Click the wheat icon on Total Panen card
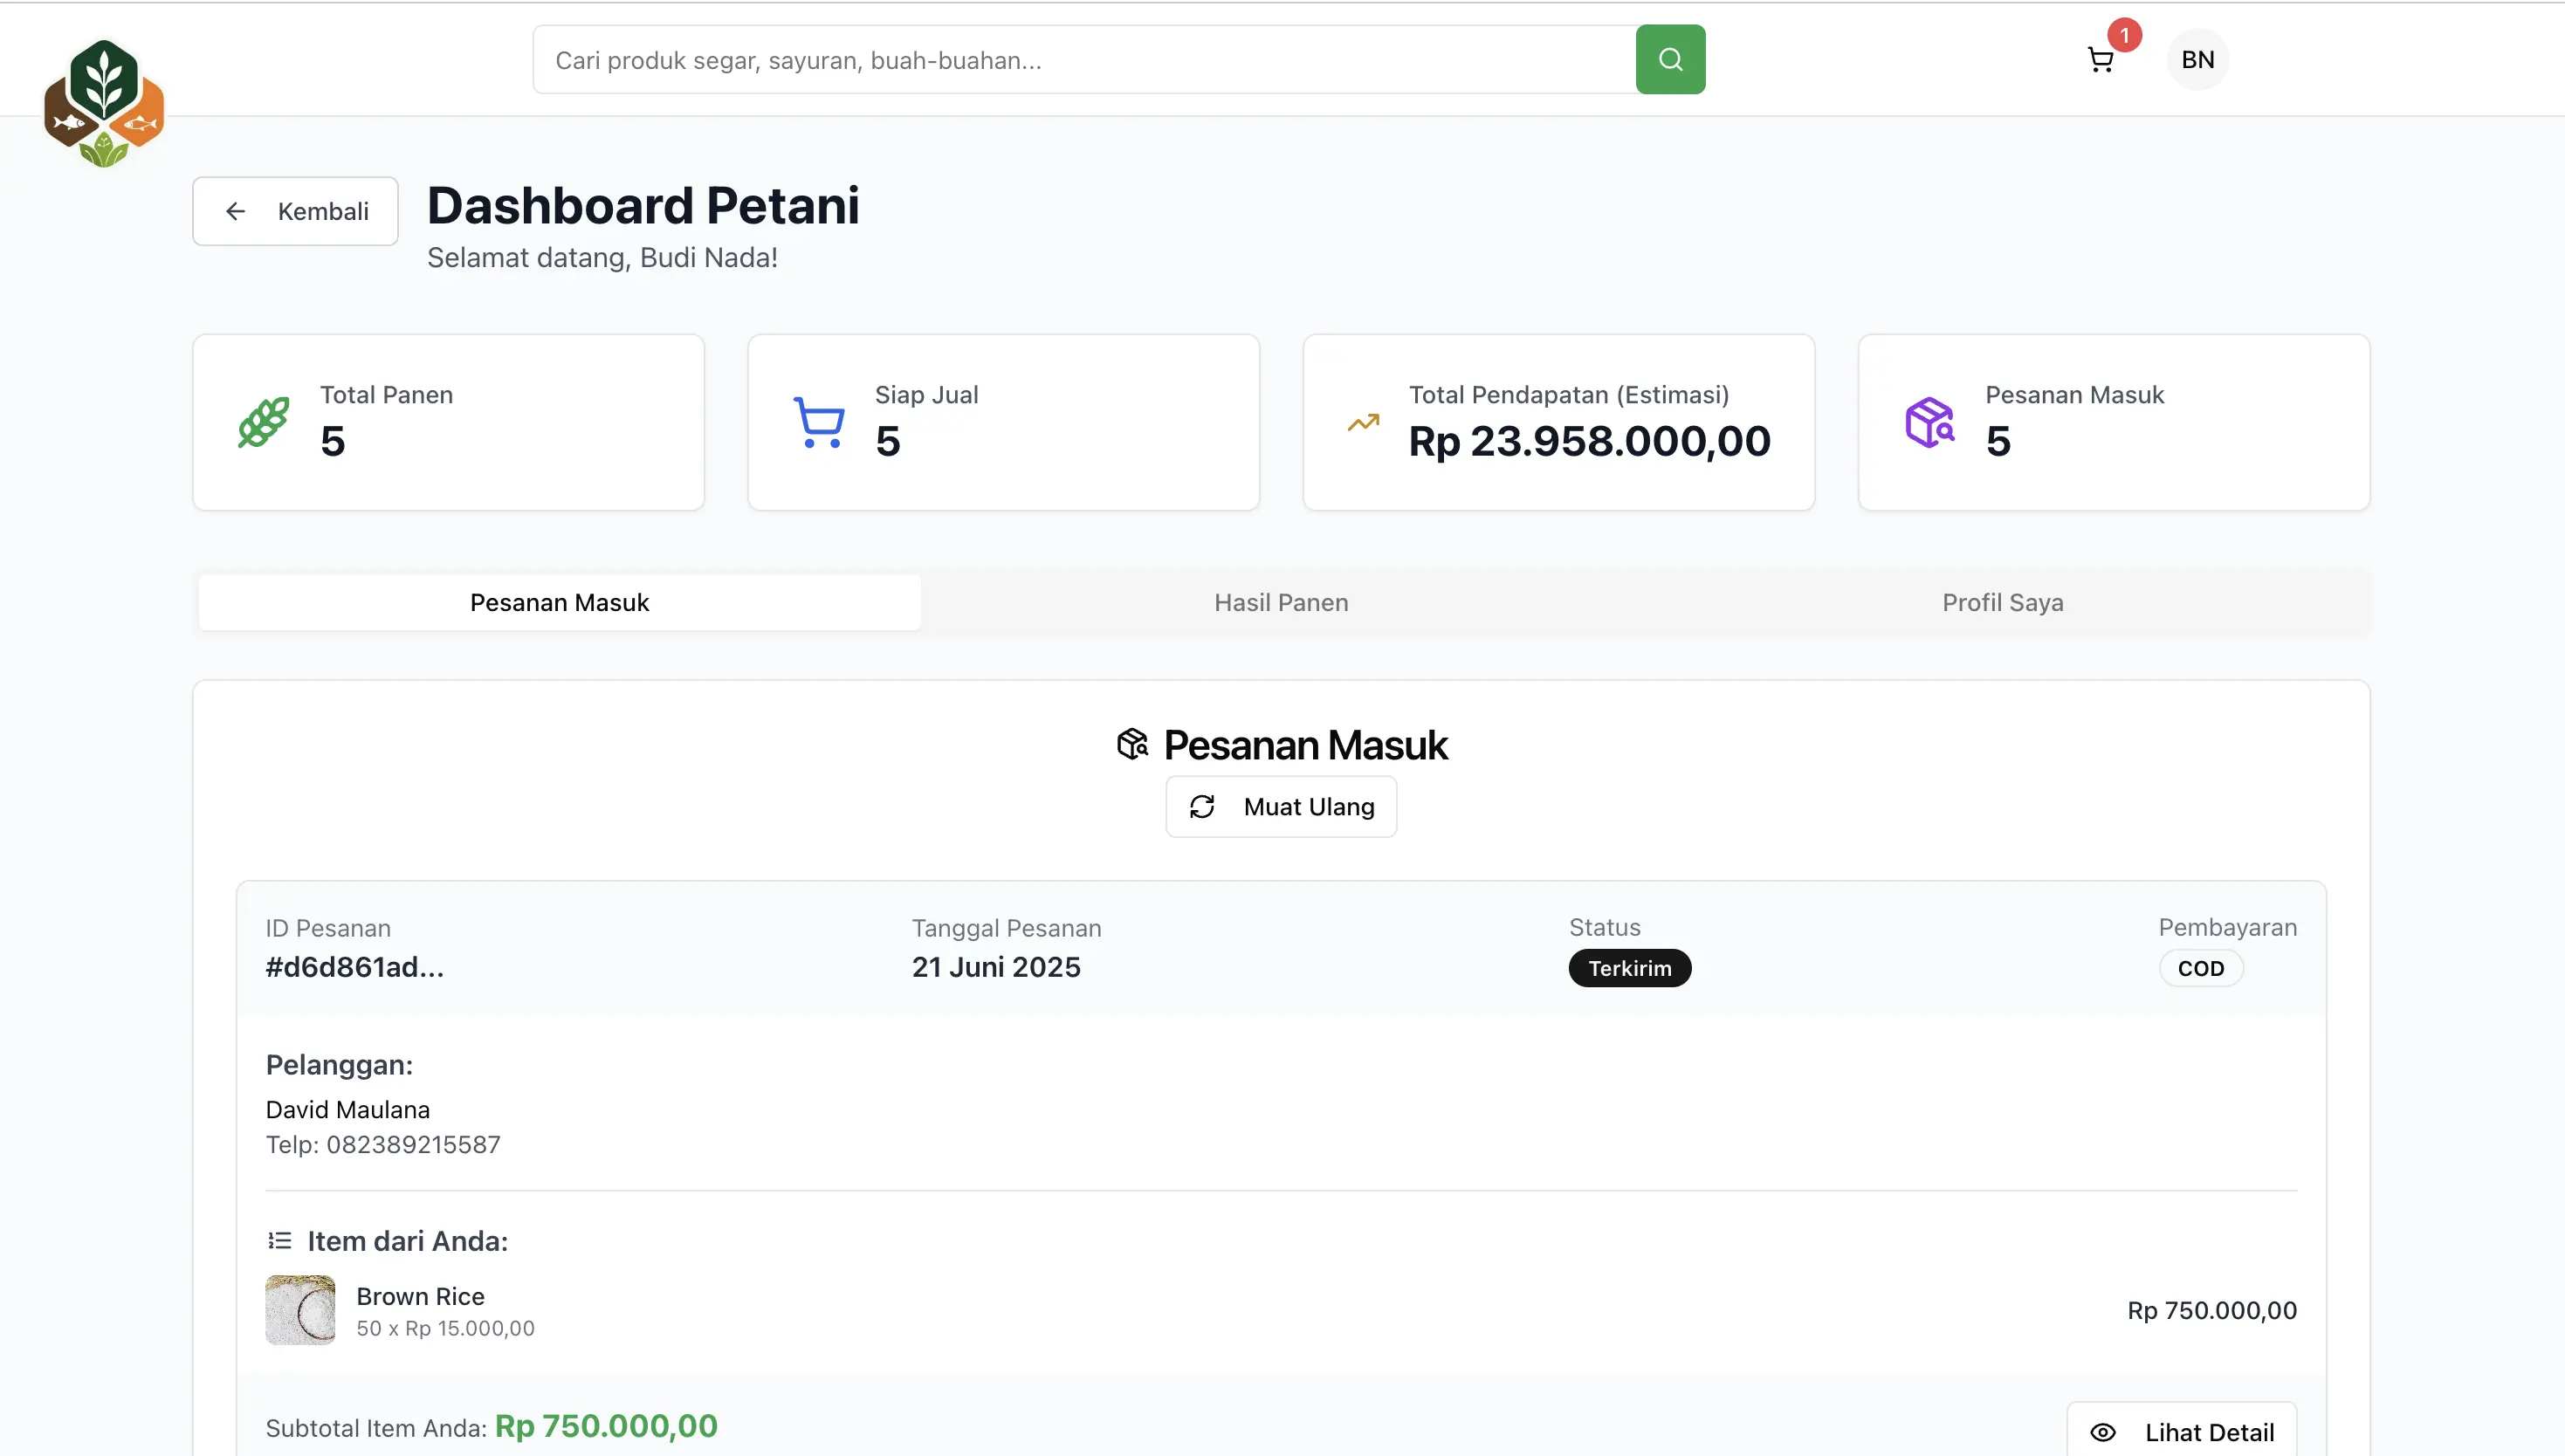This screenshot has height=1456, width=2565. pyautogui.click(x=264, y=422)
